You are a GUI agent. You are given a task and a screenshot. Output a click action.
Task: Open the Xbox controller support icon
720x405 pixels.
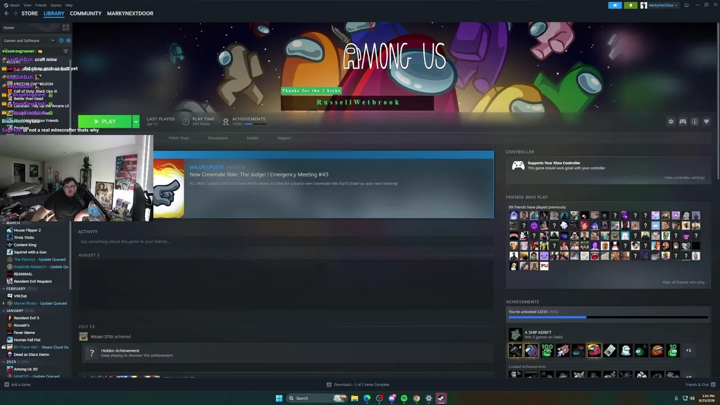518,165
